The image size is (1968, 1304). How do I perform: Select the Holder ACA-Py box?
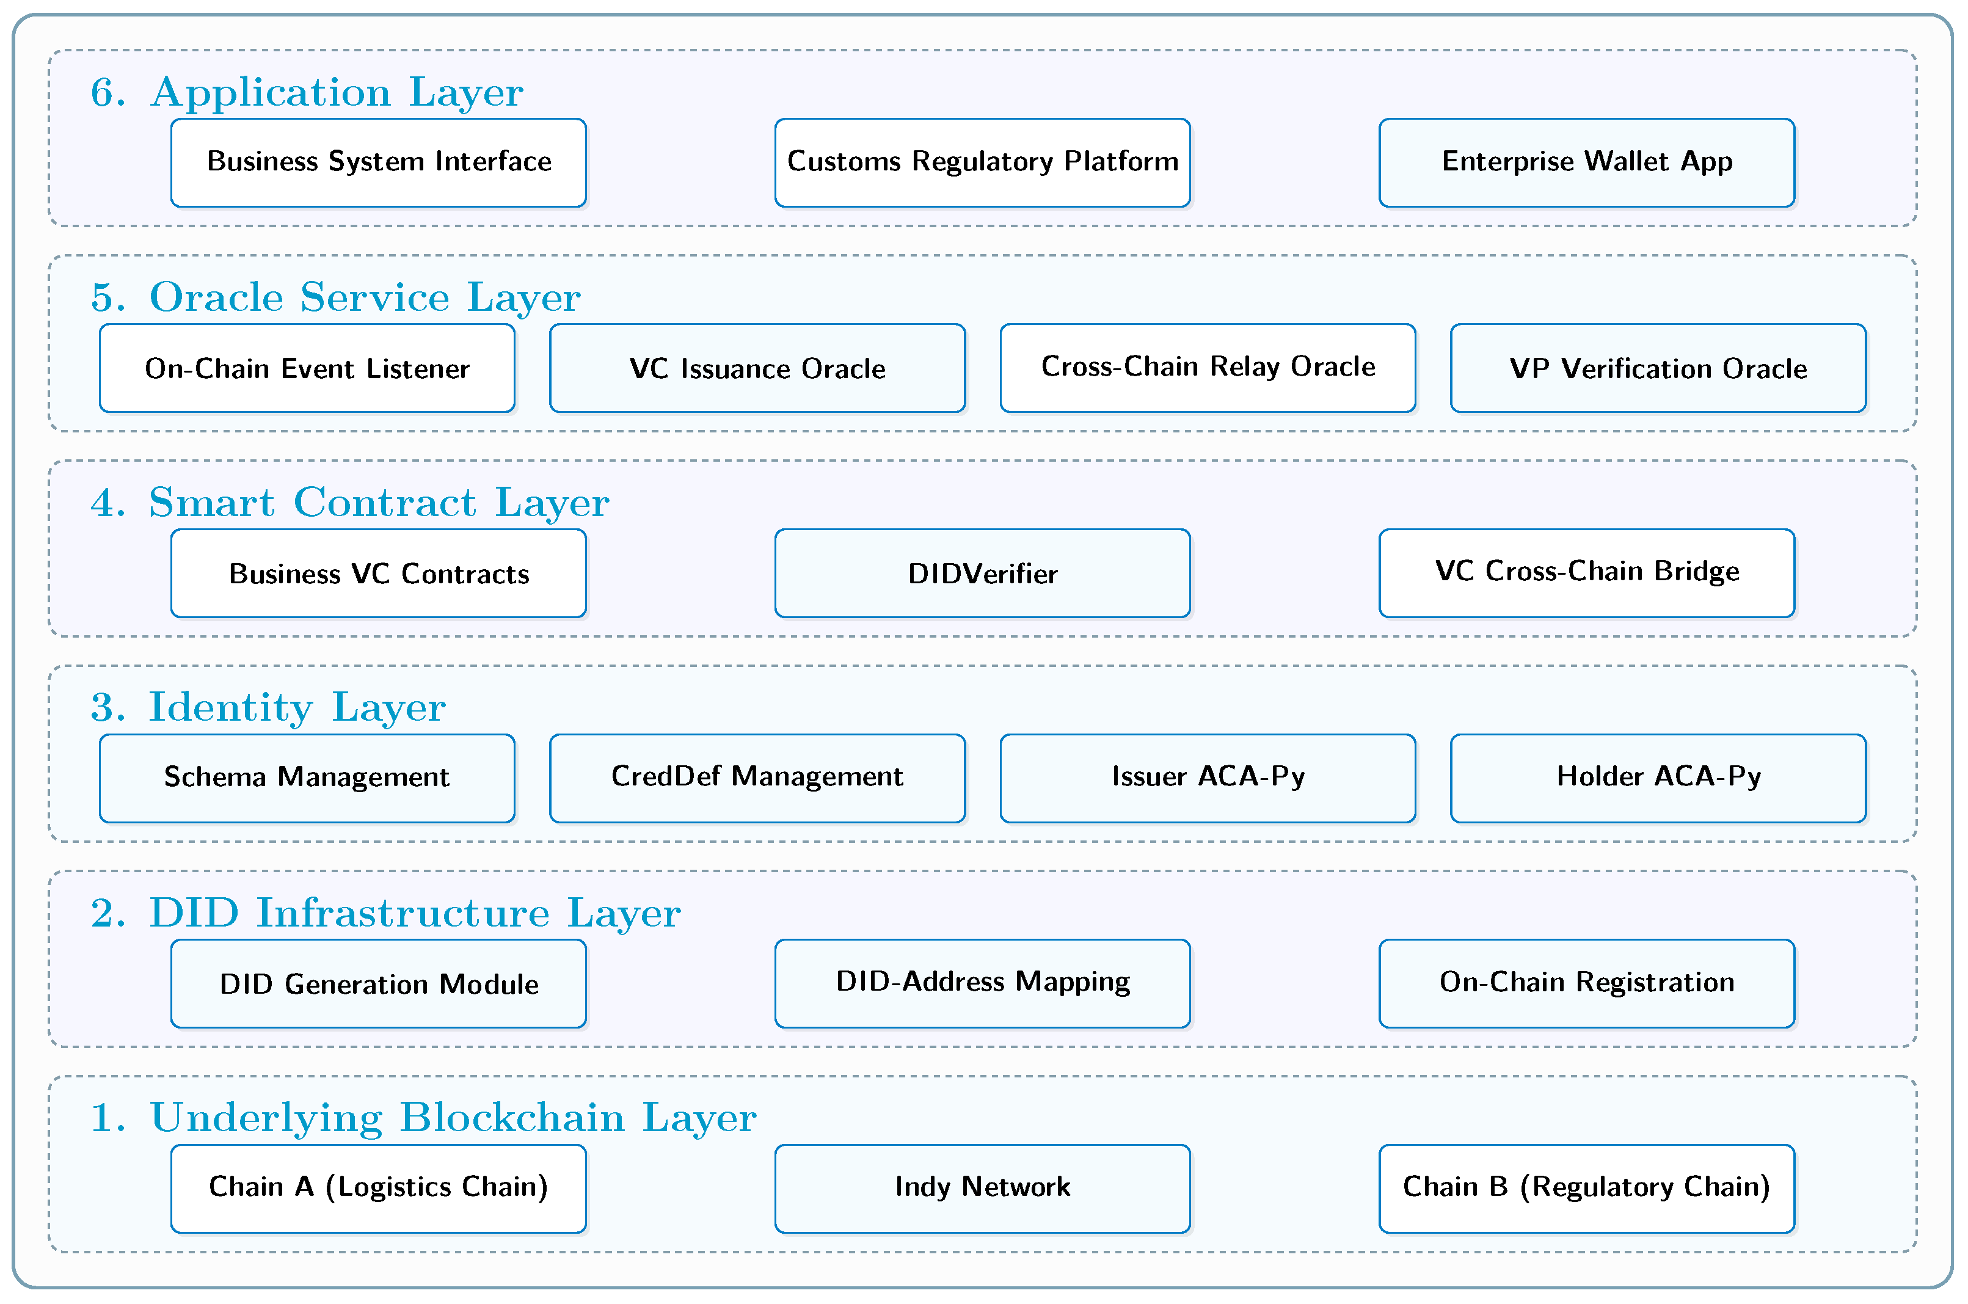coord(1659,779)
